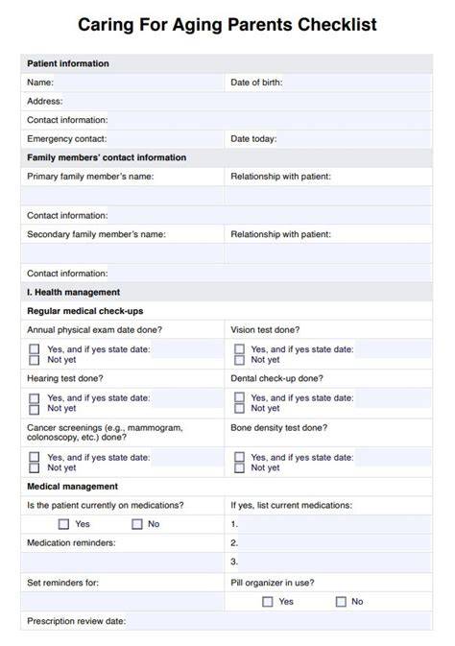Click the field below Primary family member's name

(x=123, y=196)
